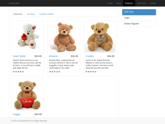This screenshot has width=165, height=124.
Task: Choose Lego category in sidebar
Action: pos(139,18)
